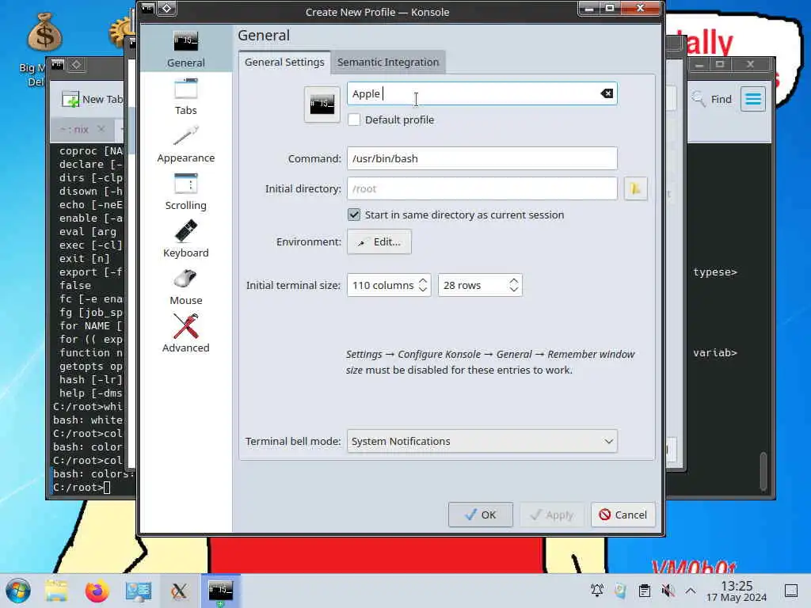
Task: Click the profile icon chooser button
Action: [322, 104]
